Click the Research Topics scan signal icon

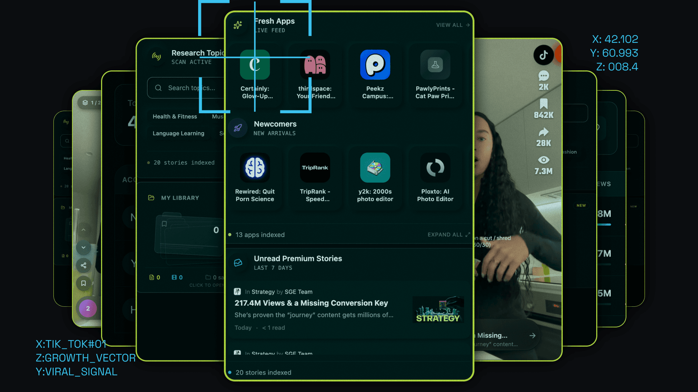coord(156,56)
